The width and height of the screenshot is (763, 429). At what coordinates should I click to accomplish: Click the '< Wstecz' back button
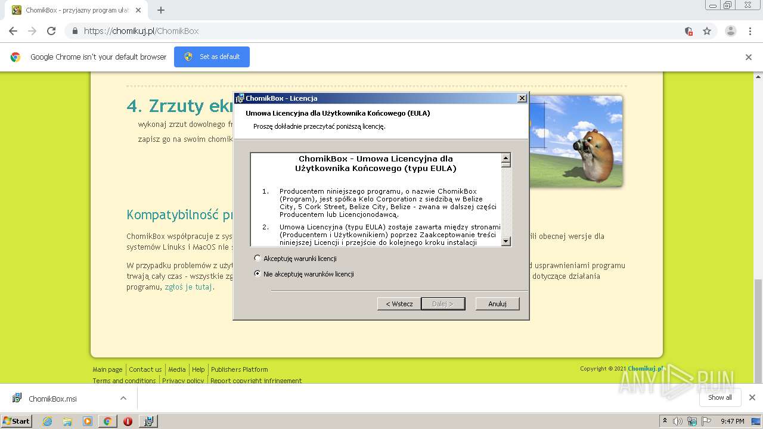pos(399,304)
